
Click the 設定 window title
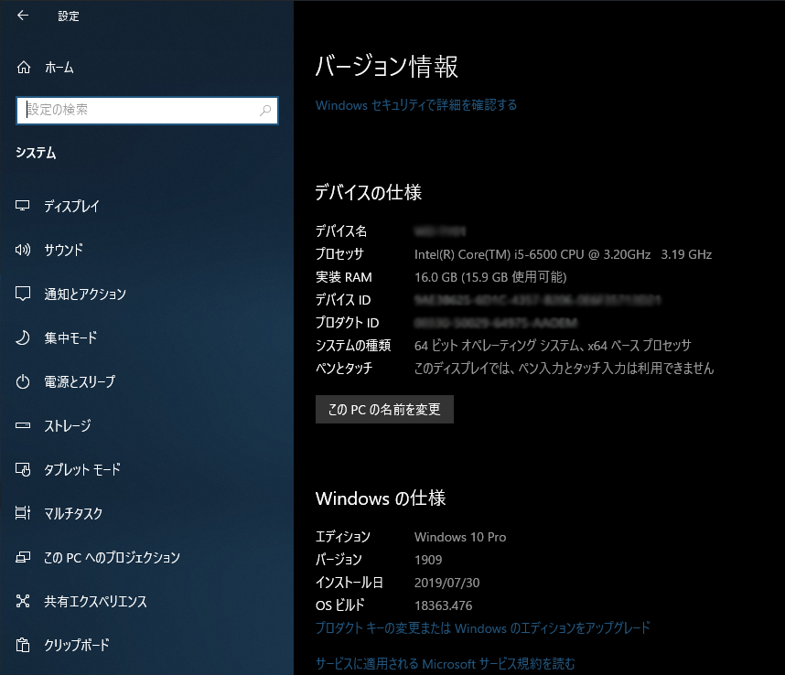click(x=69, y=16)
